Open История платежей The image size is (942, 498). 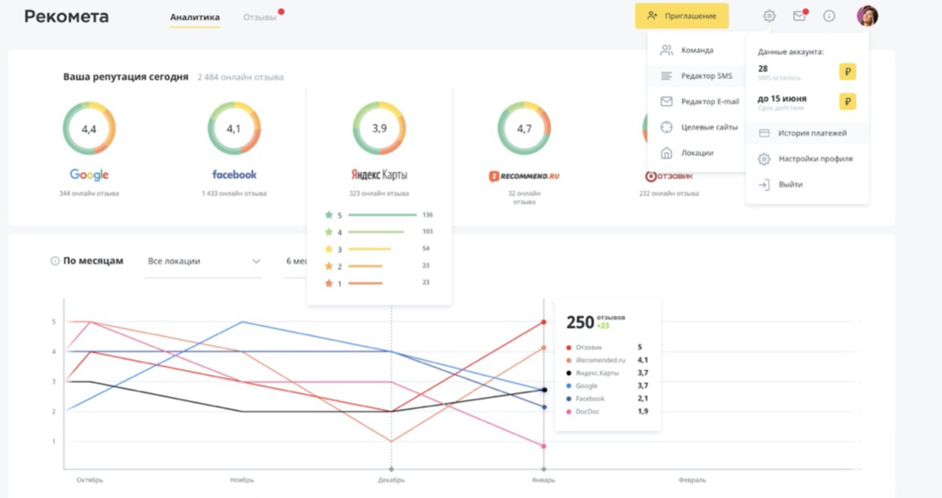coord(807,133)
